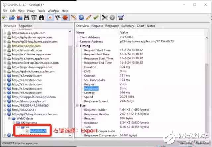The width and height of the screenshot is (212, 147).
Task: Clear the session with trash can icon
Action: [x=33, y=18]
